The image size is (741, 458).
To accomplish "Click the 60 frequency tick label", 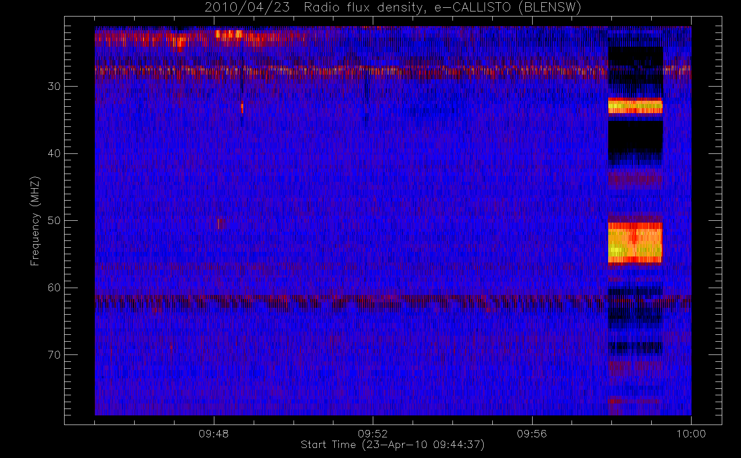I will point(54,288).
